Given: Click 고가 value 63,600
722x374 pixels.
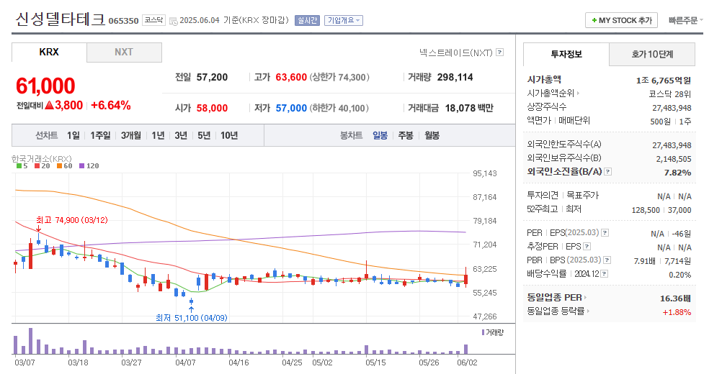Looking at the screenshot, I should pos(291,77).
